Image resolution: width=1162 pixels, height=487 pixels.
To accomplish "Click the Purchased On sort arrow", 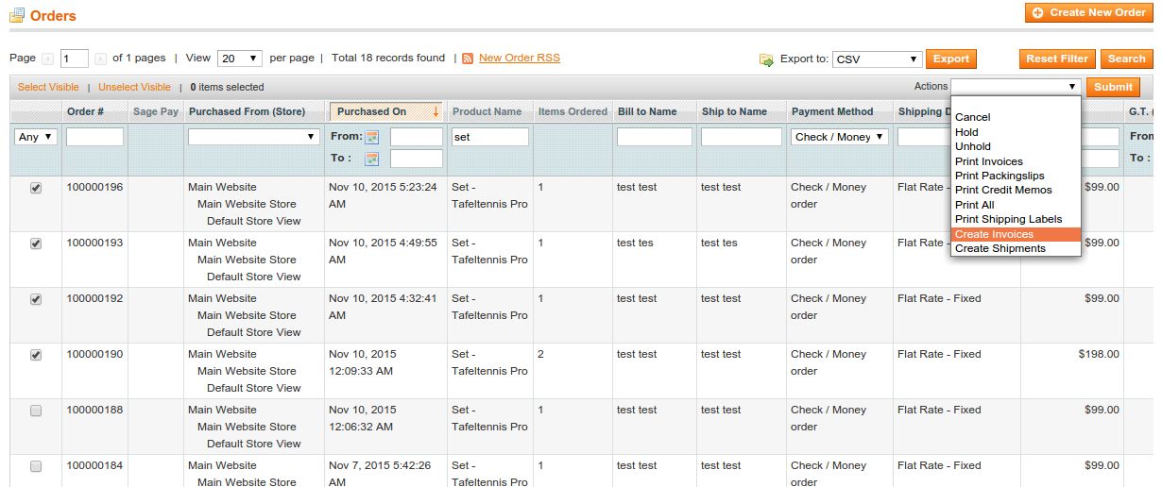I will (436, 111).
